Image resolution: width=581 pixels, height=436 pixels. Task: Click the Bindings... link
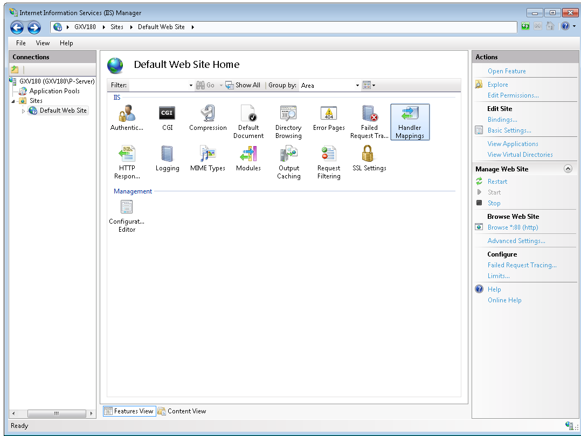(502, 120)
